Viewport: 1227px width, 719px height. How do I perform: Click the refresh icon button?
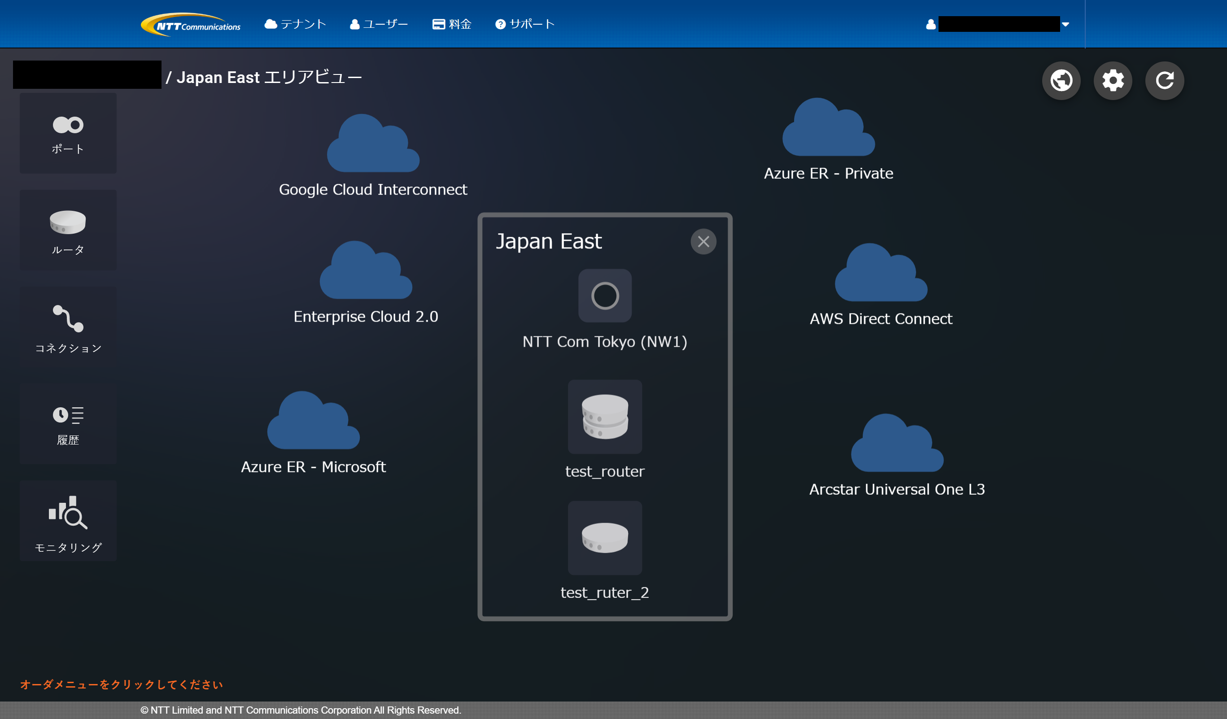[x=1164, y=80]
